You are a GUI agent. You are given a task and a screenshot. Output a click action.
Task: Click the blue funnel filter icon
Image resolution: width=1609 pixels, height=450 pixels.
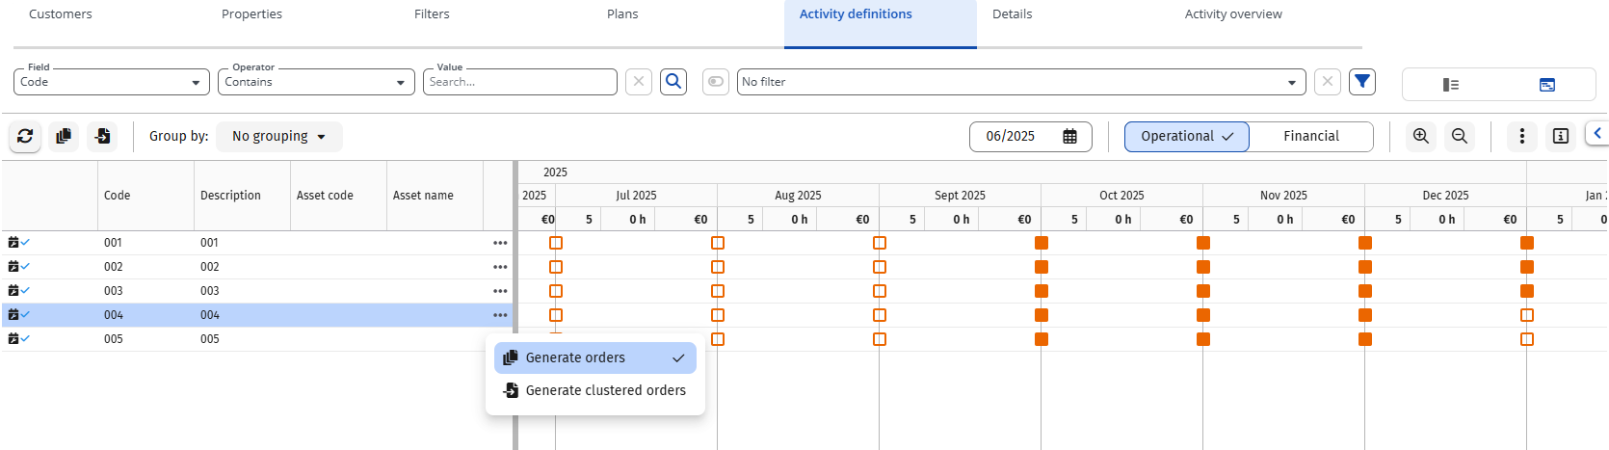pyautogui.click(x=1361, y=82)
